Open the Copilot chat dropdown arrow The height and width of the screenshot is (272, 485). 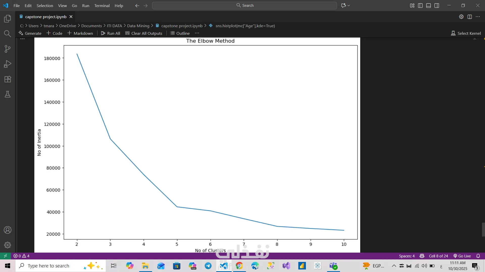[349, 6]
